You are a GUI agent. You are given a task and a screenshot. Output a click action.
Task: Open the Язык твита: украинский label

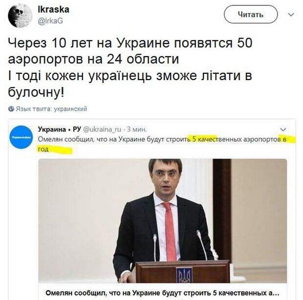[51, 109]
